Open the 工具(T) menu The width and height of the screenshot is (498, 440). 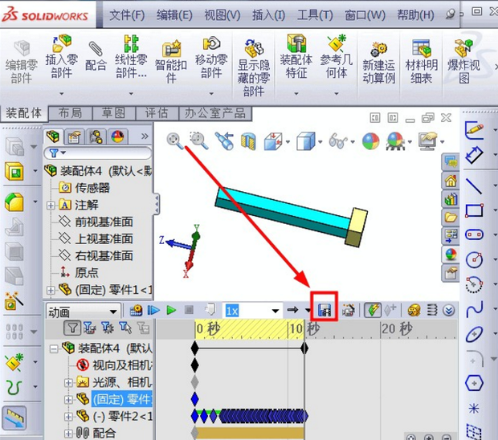[x=315, y=15]
